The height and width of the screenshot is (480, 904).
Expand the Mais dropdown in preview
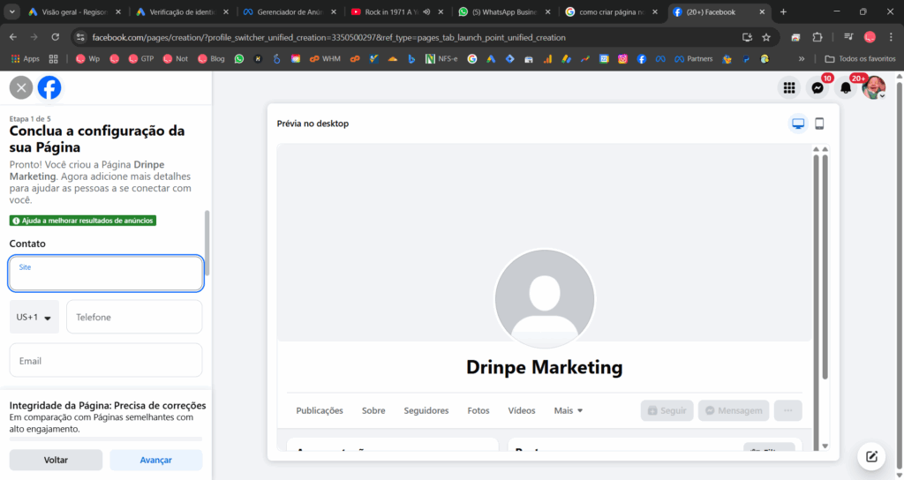(569, 410)
